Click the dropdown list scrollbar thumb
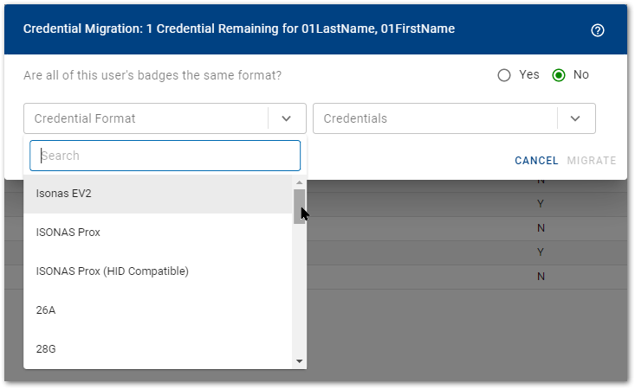This screenshot has height=389, width=635. [300, 206]
